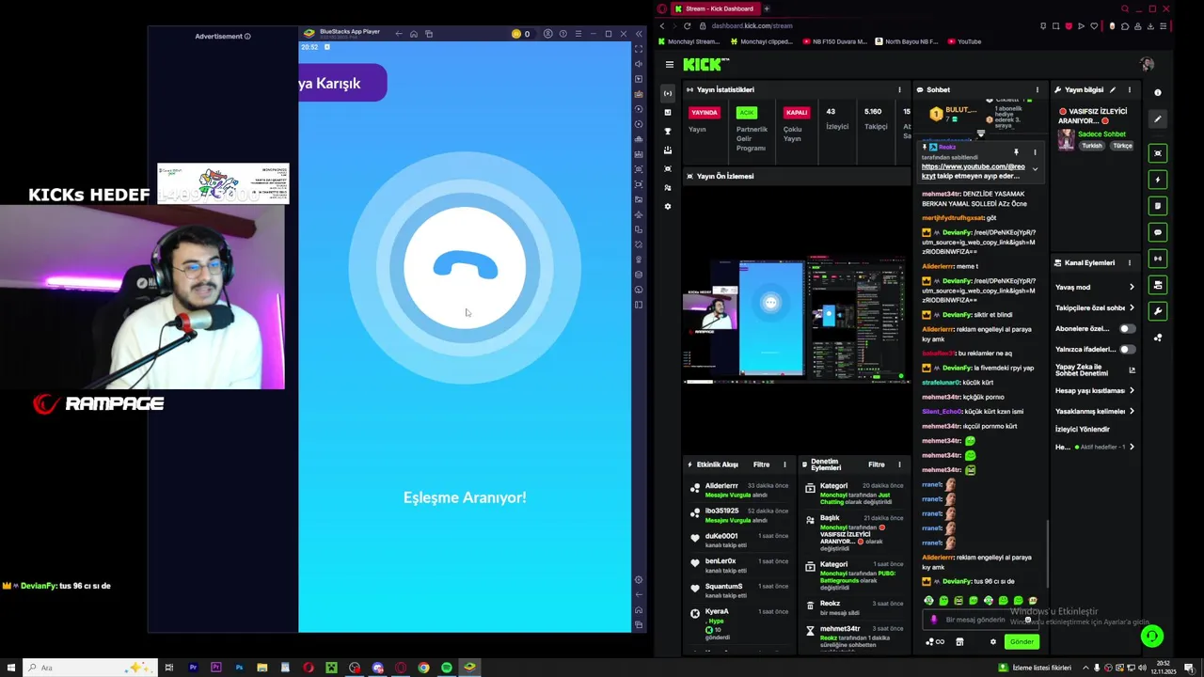
Task: Open the Chrome icon in the taskbar
Action: [x=423, y=668]
